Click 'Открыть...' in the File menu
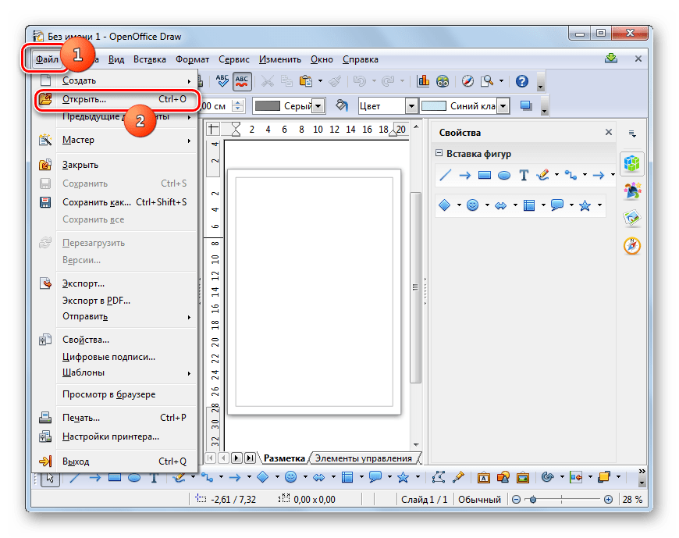 (x=84, y=99)
